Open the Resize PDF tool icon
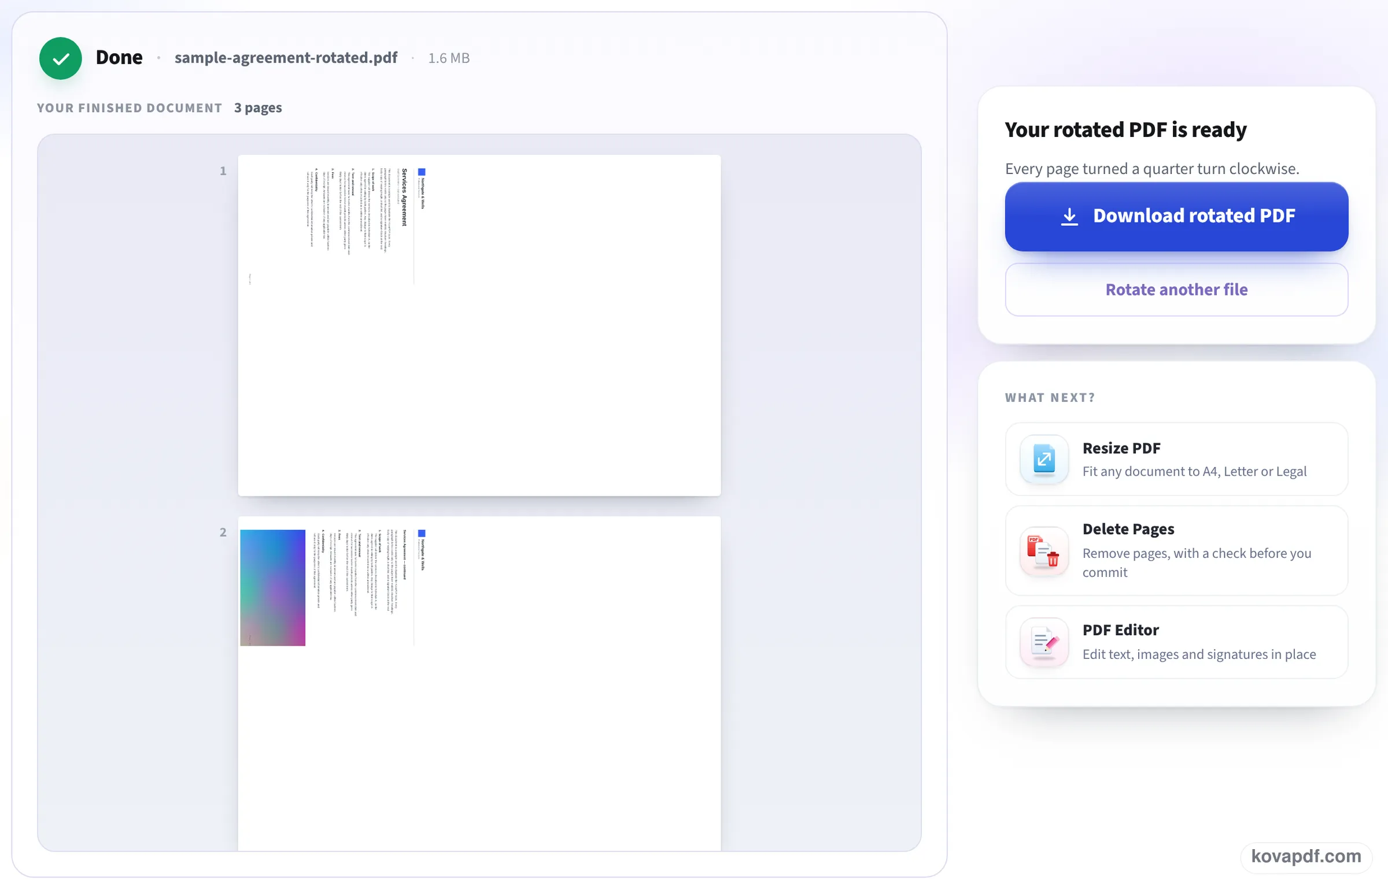Viewport: 1388px width, 889px height. (x=1044, y=459)
